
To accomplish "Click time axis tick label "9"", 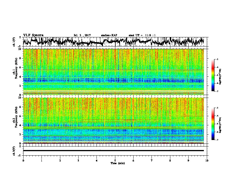I will 188,161.
